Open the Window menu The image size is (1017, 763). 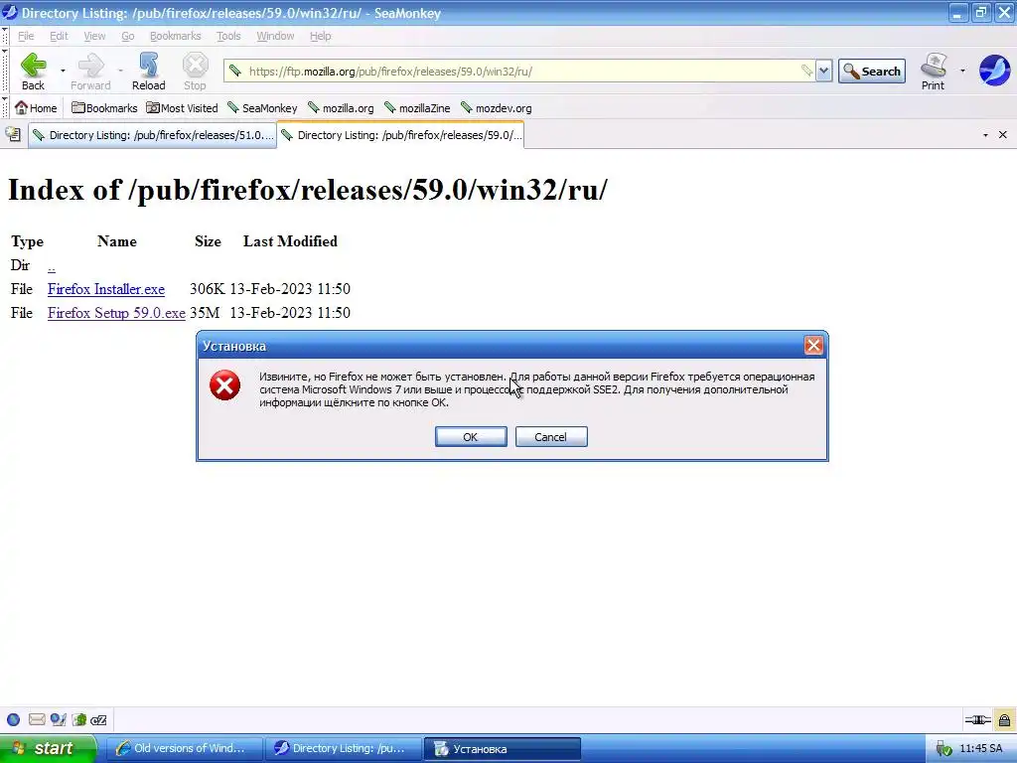[275, 36]
